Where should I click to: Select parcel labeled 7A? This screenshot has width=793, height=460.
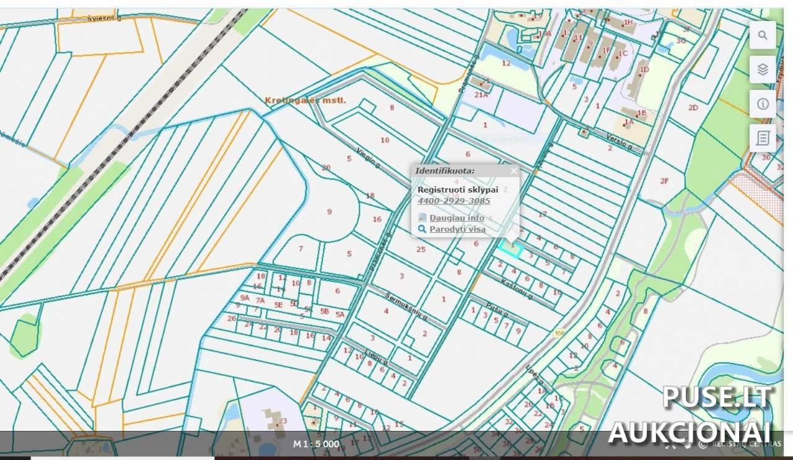tap(260, 301)
